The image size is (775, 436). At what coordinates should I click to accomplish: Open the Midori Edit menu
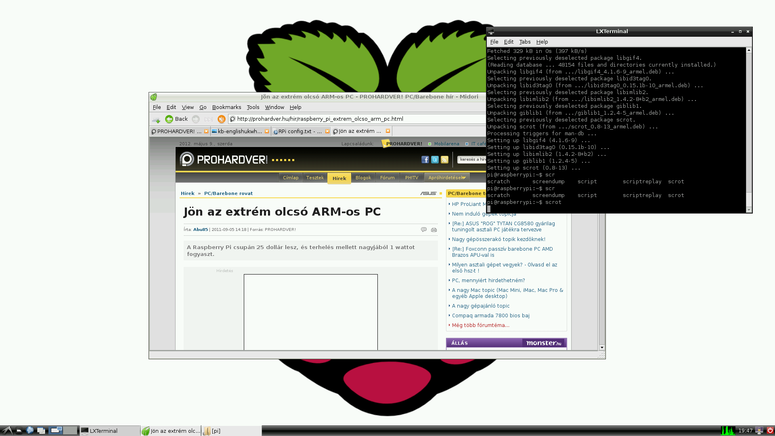(x=171, y=107)
